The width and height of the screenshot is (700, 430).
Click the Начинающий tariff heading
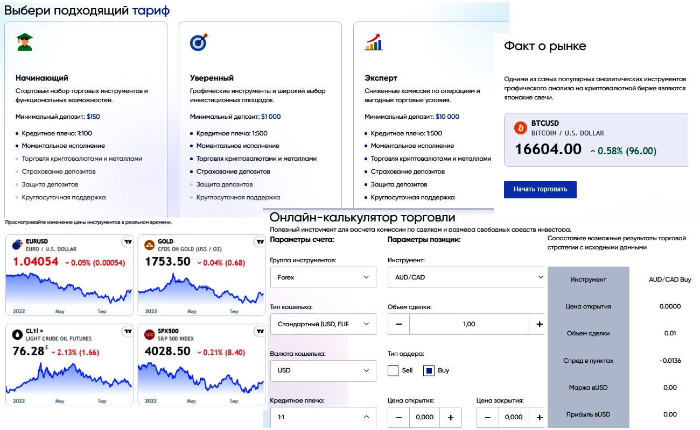pyautogui.click(x=42, y=78)
